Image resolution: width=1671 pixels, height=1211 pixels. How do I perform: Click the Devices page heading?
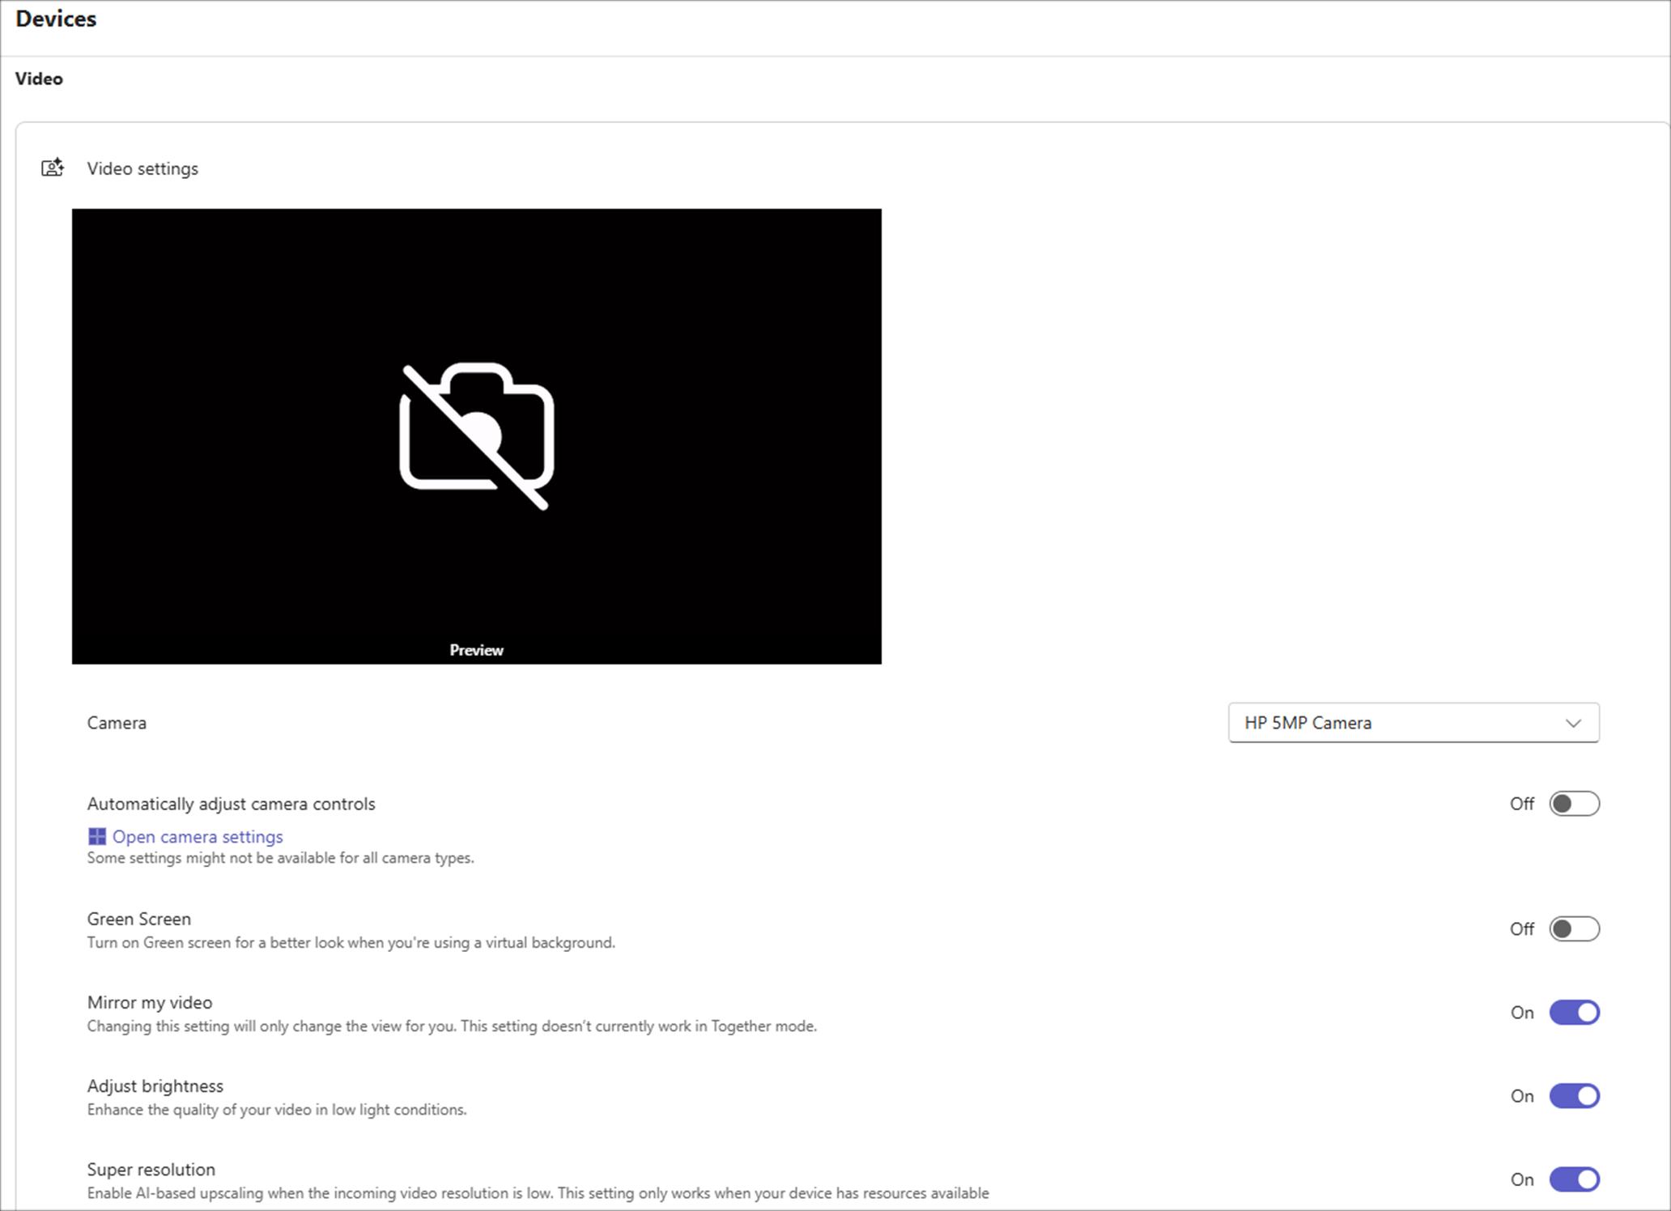[56, 19]
